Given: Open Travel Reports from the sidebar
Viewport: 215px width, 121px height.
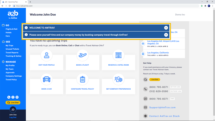Looking at the screenshot, I should coord(12,53).
